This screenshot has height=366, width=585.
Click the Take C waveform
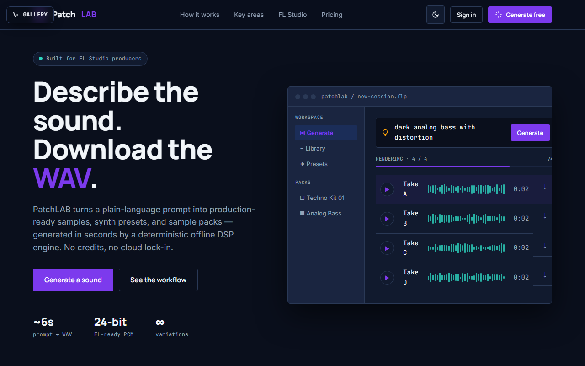point(466,248)
